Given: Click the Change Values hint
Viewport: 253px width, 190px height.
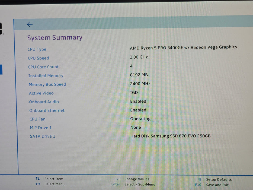Looking at the screenshot, I should coord(137,179).
